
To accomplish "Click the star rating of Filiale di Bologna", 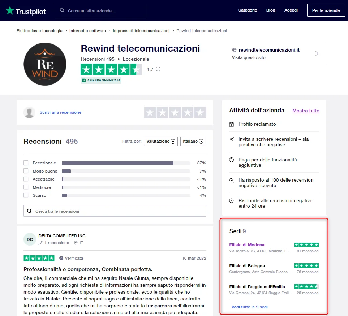I will tap(306, 266).
